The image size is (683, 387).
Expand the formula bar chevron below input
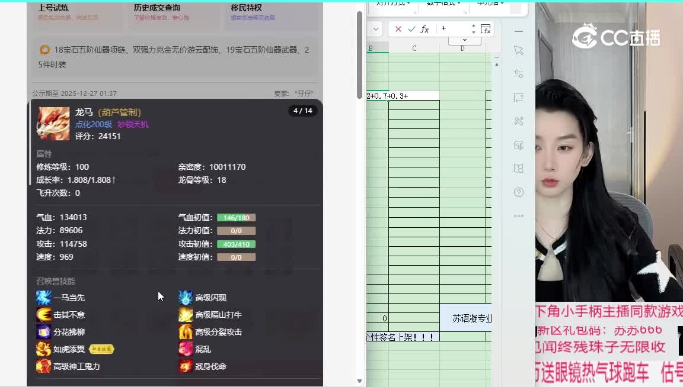coord(465,40)
